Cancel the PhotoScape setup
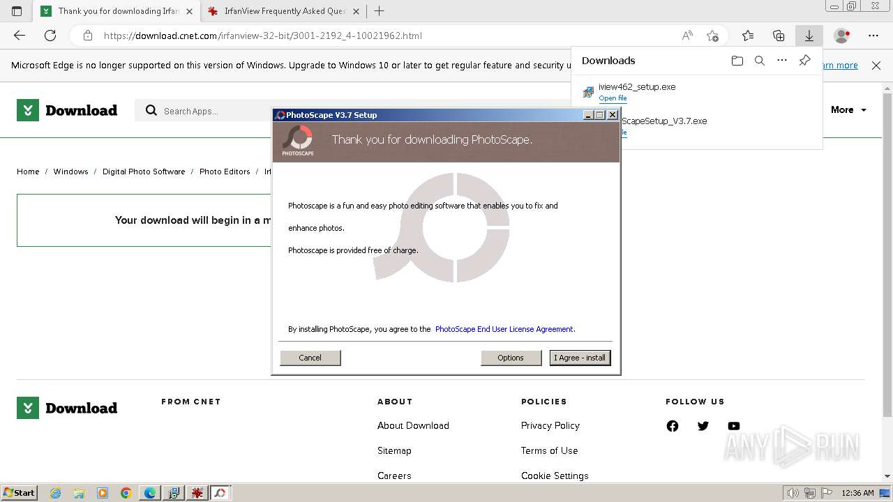The width and height of the screenshot is (893, 502). click(310, 358)
